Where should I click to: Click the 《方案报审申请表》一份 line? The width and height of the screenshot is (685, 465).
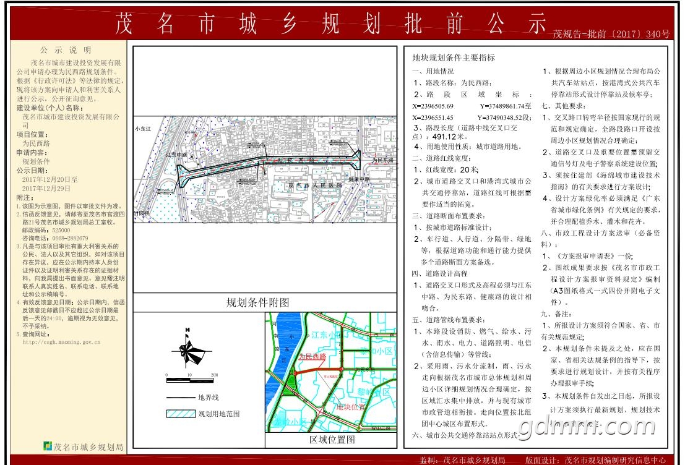[x=588, y=256]
